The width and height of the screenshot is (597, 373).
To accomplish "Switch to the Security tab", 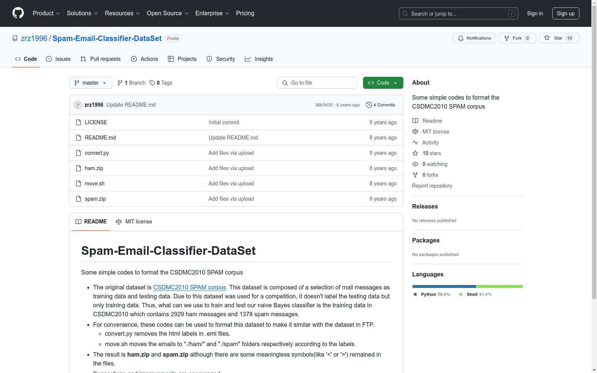I will (x=221, y=59).
